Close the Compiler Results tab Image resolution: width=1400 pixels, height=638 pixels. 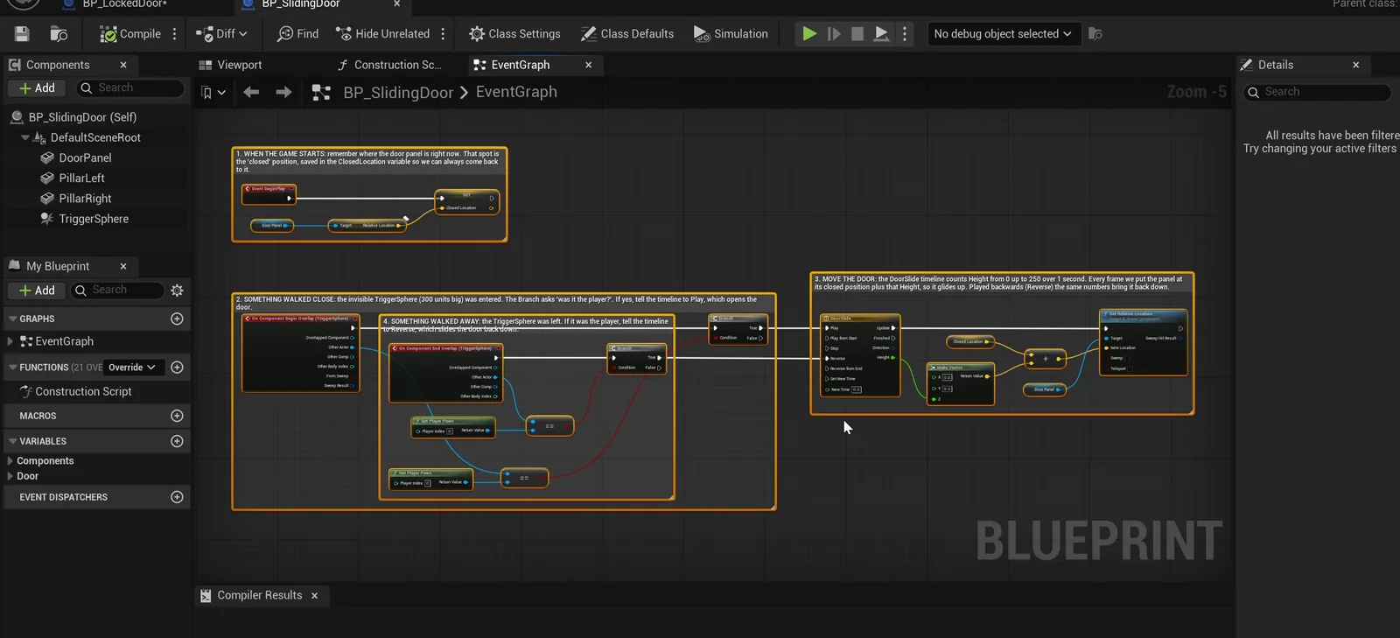click(315, 596)
